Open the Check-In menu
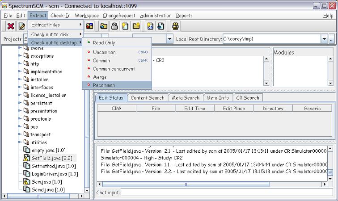The image size is (338, 201). tap(60, 16)
